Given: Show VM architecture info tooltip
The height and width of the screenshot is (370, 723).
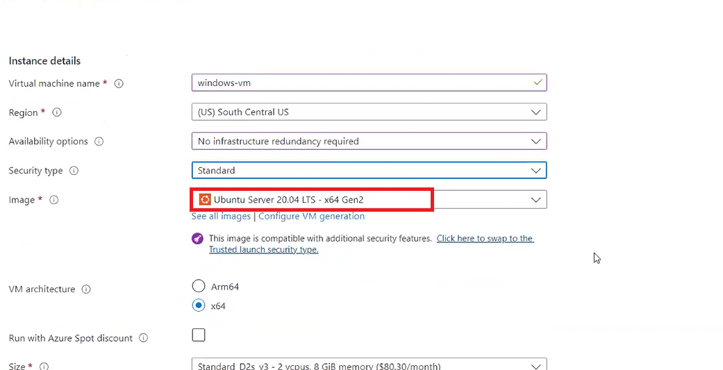Looking at the screenshot, I should (86, 289).
